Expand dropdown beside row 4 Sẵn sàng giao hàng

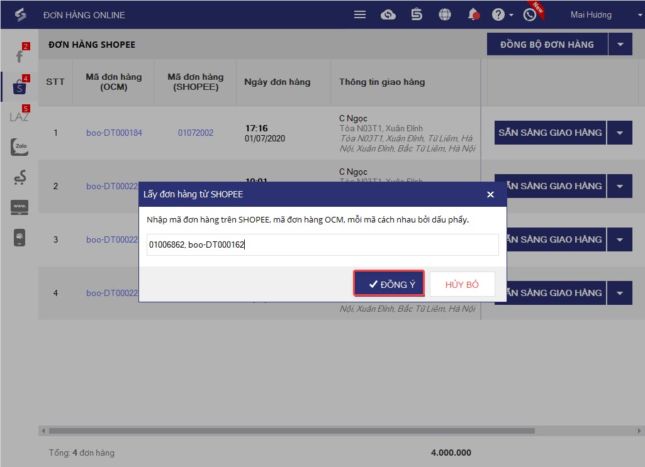(620, 293)
